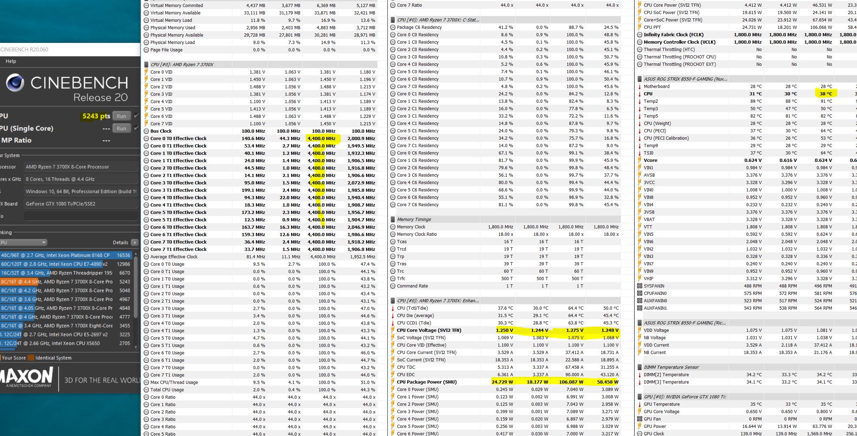Click the icon beside Package C6 Residency

click(393, 27)
